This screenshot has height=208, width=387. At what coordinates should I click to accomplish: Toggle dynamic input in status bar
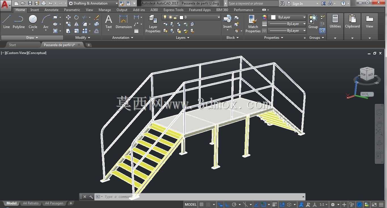(220, 204)
